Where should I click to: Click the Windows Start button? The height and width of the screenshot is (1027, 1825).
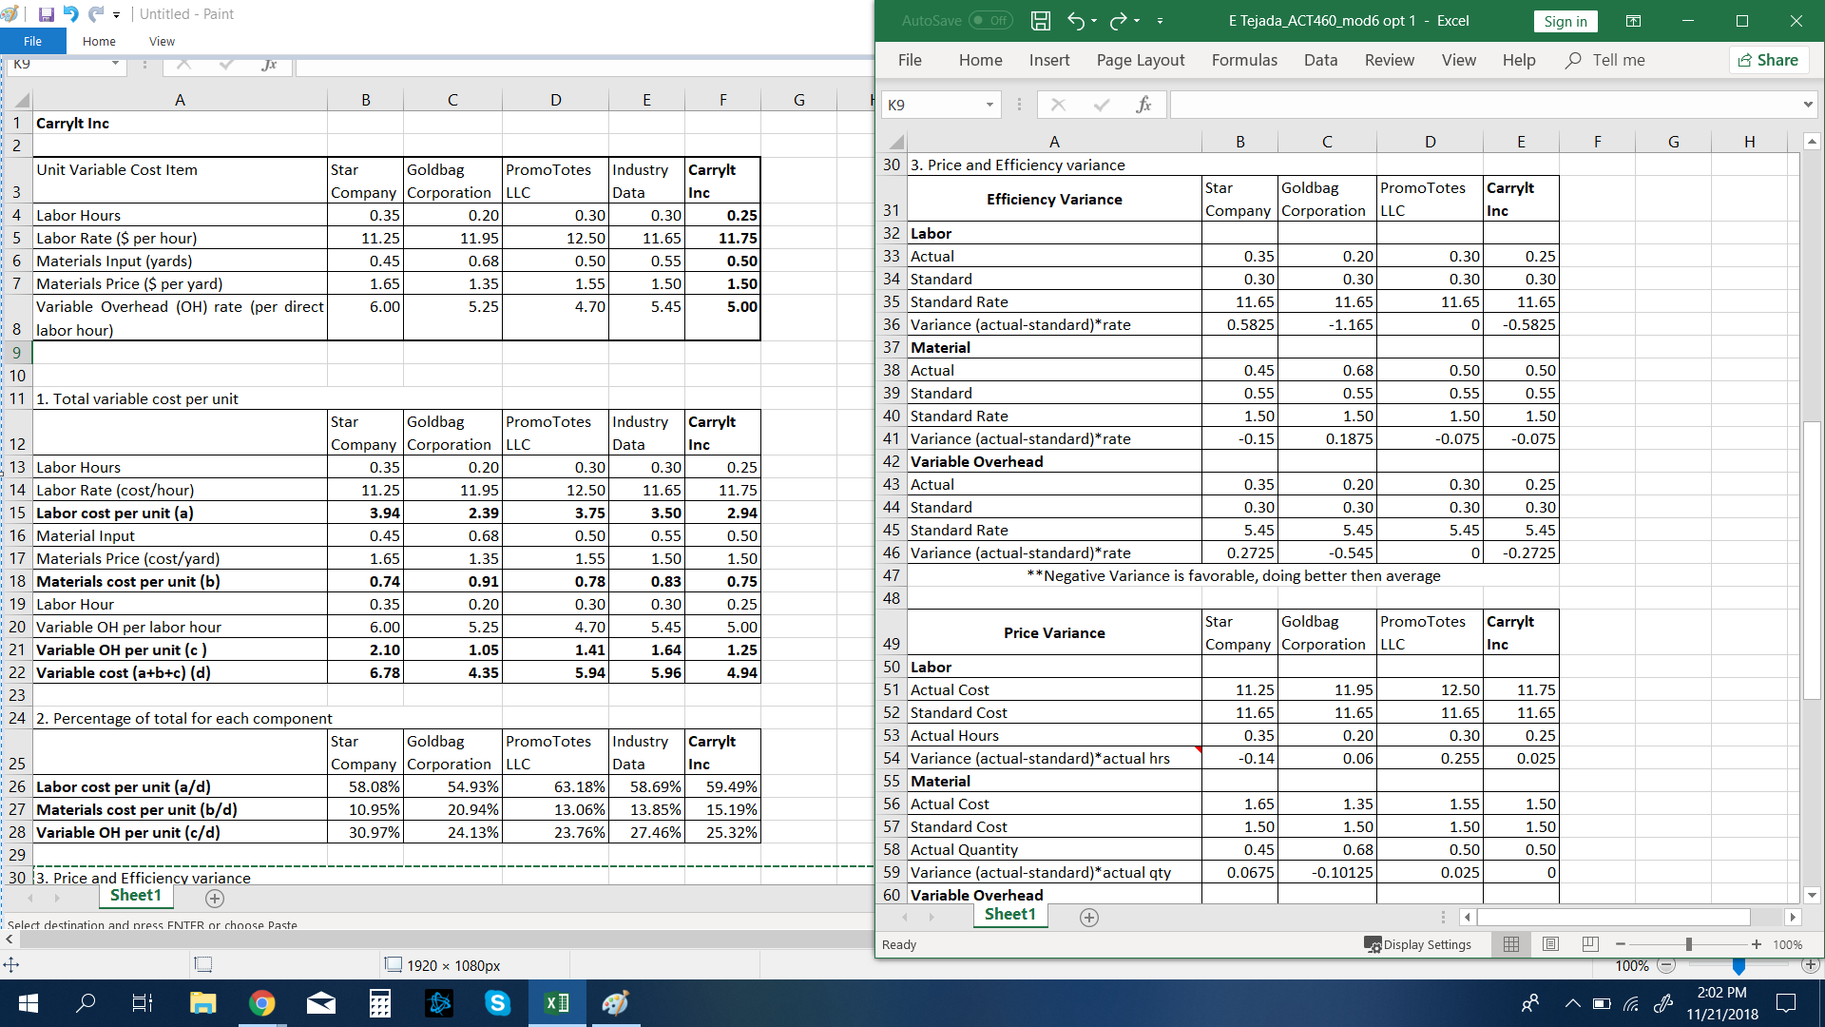pos(28,1003)
